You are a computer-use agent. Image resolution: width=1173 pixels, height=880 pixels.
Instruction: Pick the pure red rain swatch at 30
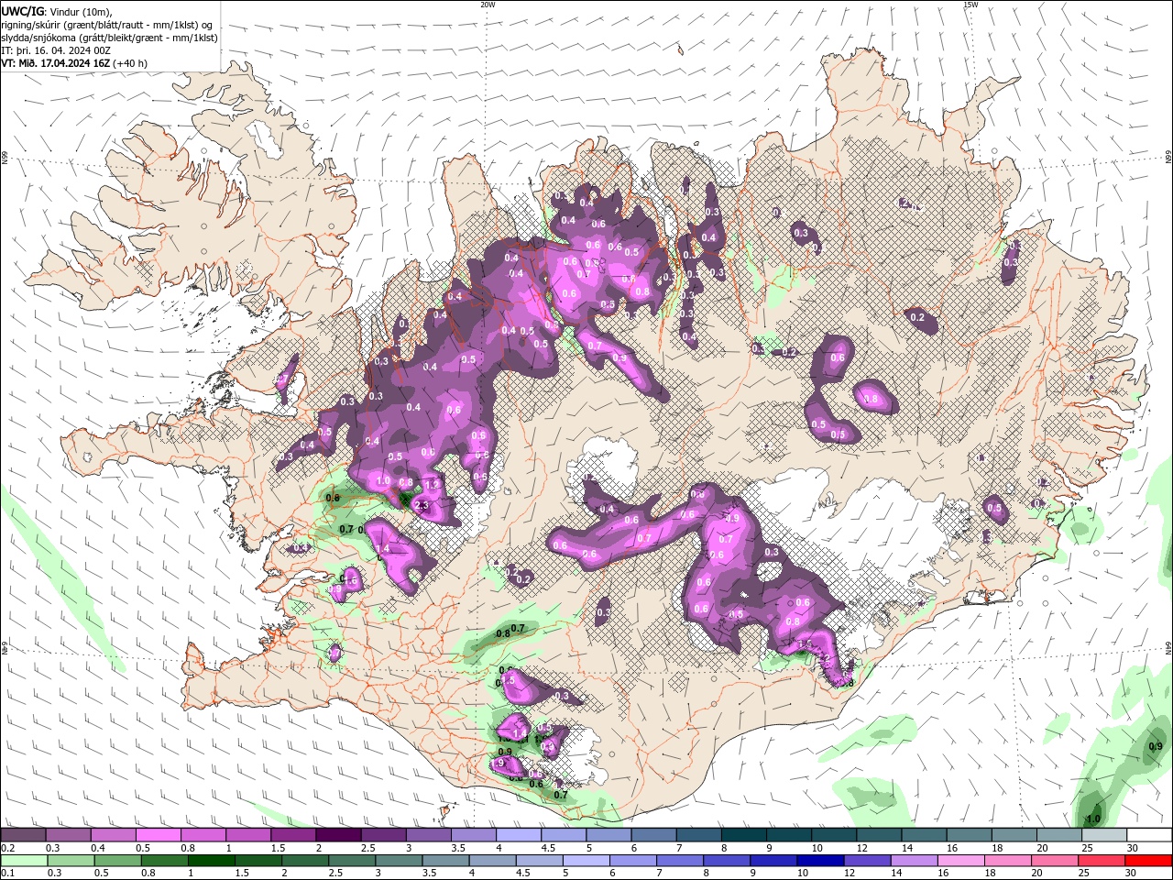pyautogui.click(x=1148, y=861)
